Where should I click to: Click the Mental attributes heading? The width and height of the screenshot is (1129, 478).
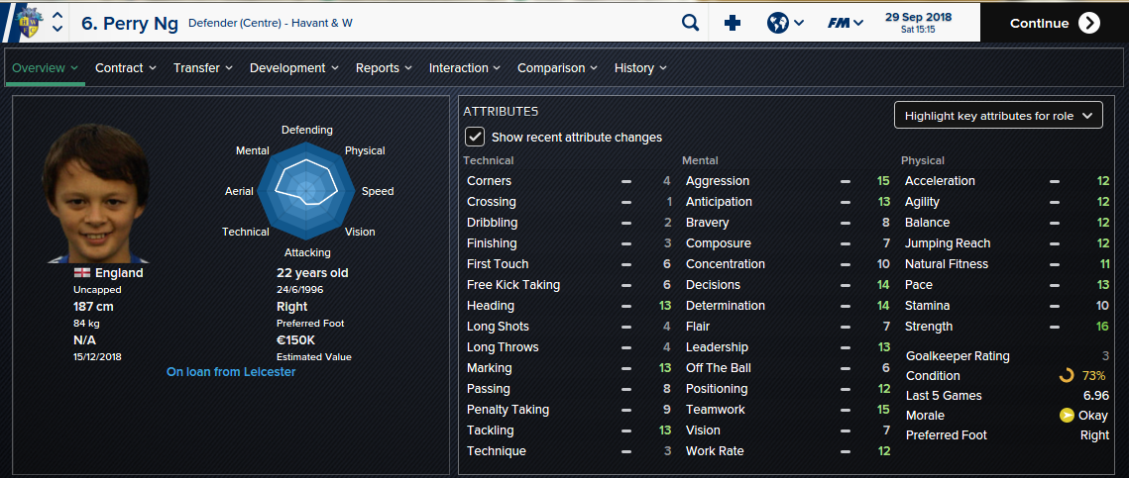pos(700,160)
